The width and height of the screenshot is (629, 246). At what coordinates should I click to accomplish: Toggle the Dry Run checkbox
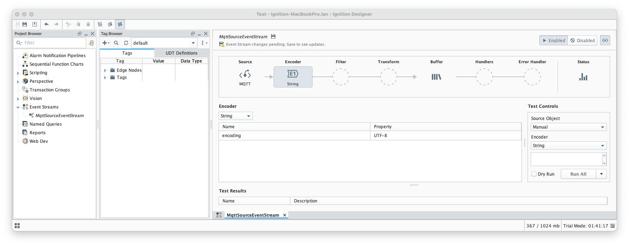pos(534,174)
